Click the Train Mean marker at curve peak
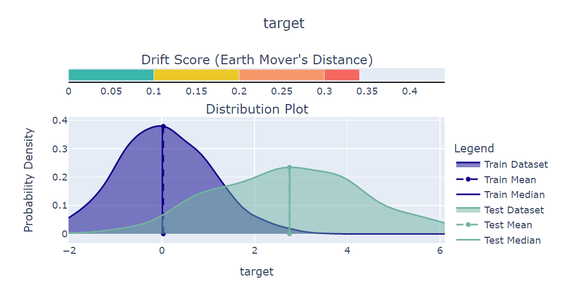The width and height of the screenshot is (584, 292). coord(163,126)
